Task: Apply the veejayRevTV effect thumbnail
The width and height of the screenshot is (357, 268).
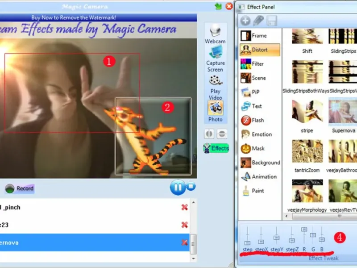Action: (x=343, y=191)
